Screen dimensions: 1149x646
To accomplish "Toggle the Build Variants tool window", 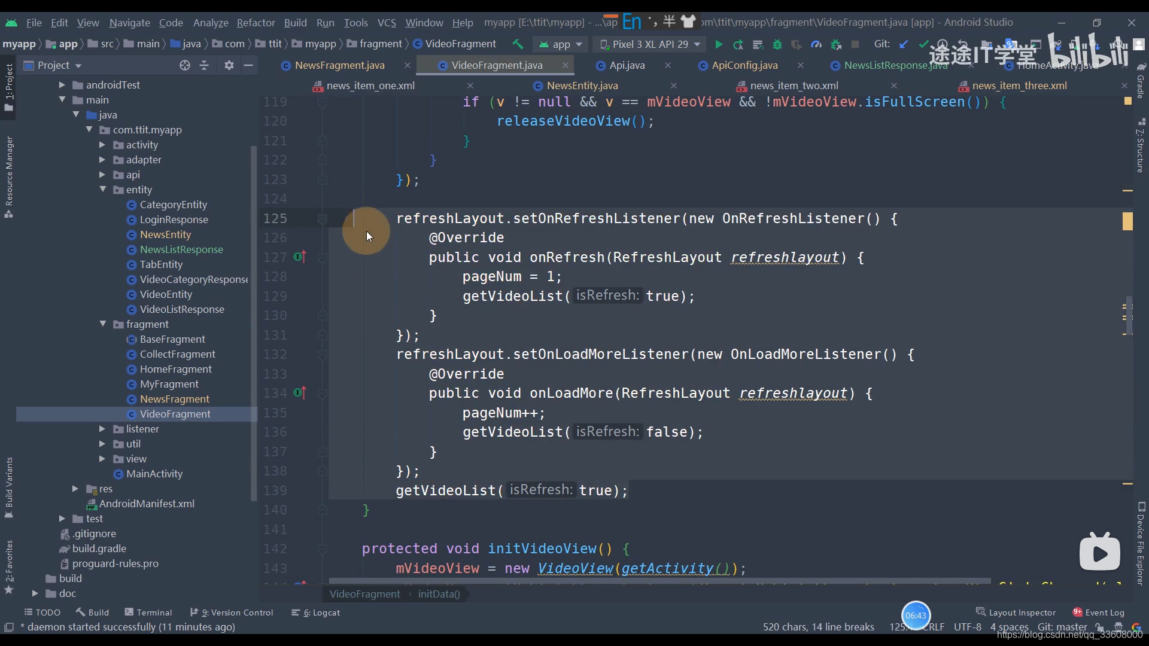I will (9, 487).
